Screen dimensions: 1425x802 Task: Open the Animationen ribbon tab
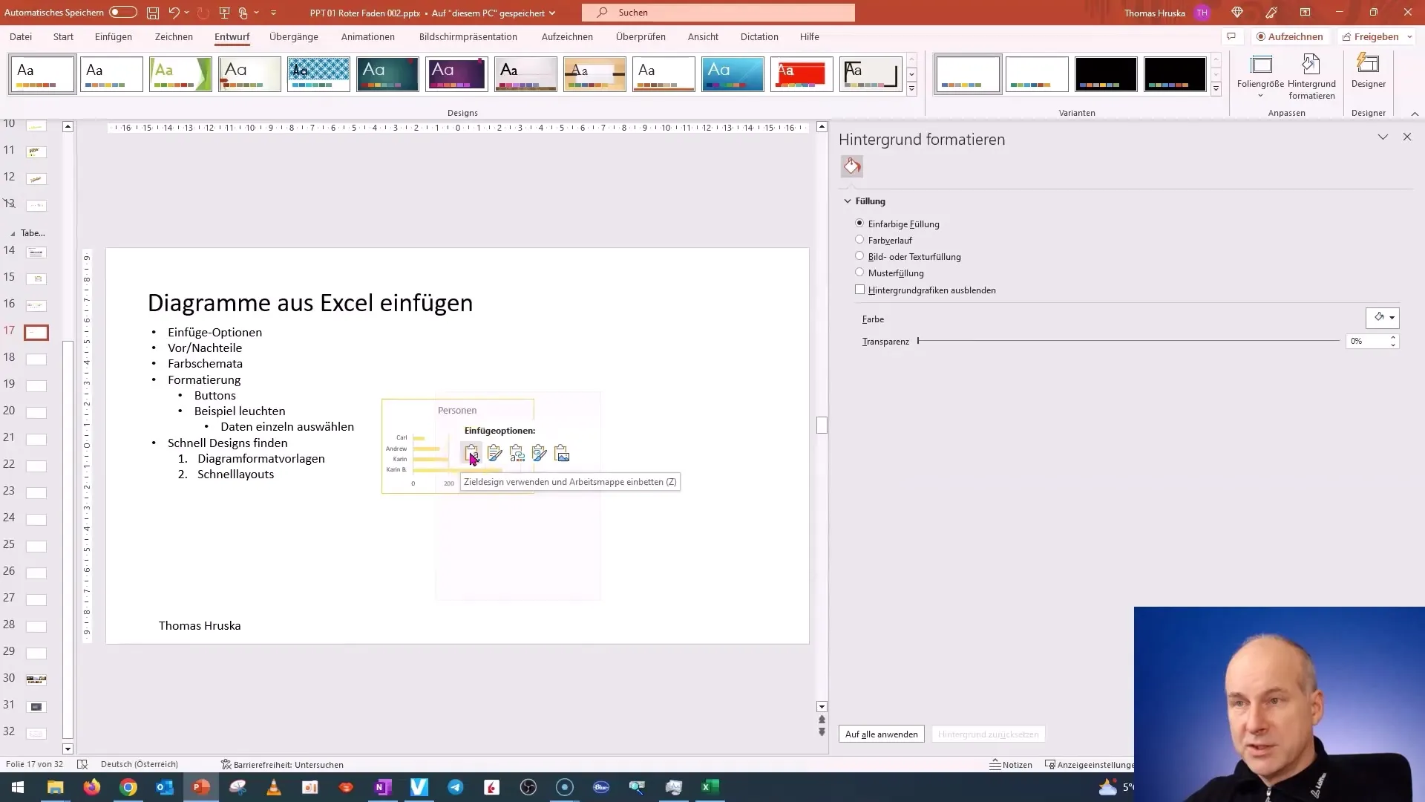[368, 36]
